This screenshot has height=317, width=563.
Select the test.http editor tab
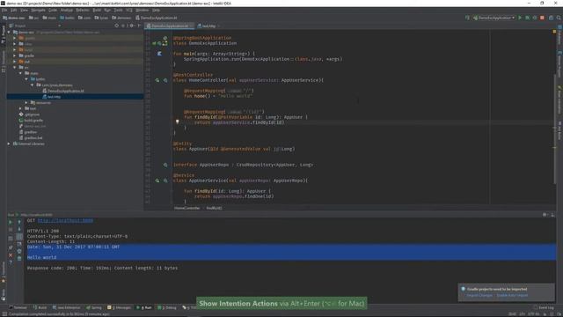click(208, 26)
